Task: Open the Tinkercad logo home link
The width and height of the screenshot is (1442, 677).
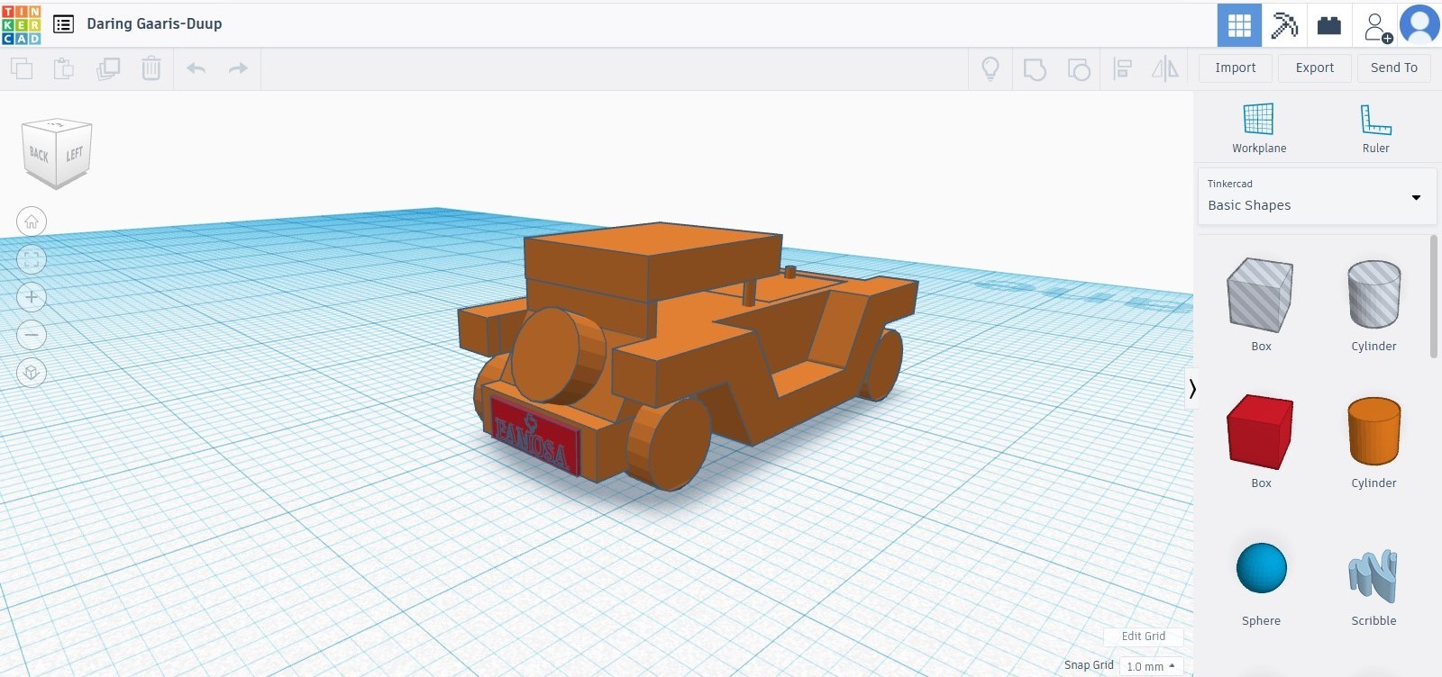Action: [22, 24]
